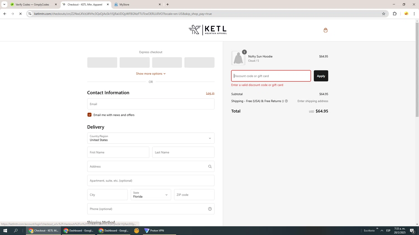Open the Windows notification center

click(x=412, y=231)
